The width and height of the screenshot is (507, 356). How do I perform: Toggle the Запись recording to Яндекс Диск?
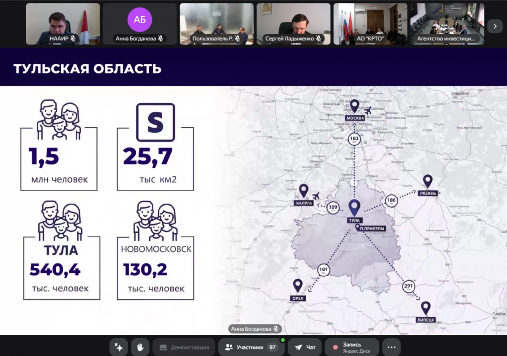point(351,347)
